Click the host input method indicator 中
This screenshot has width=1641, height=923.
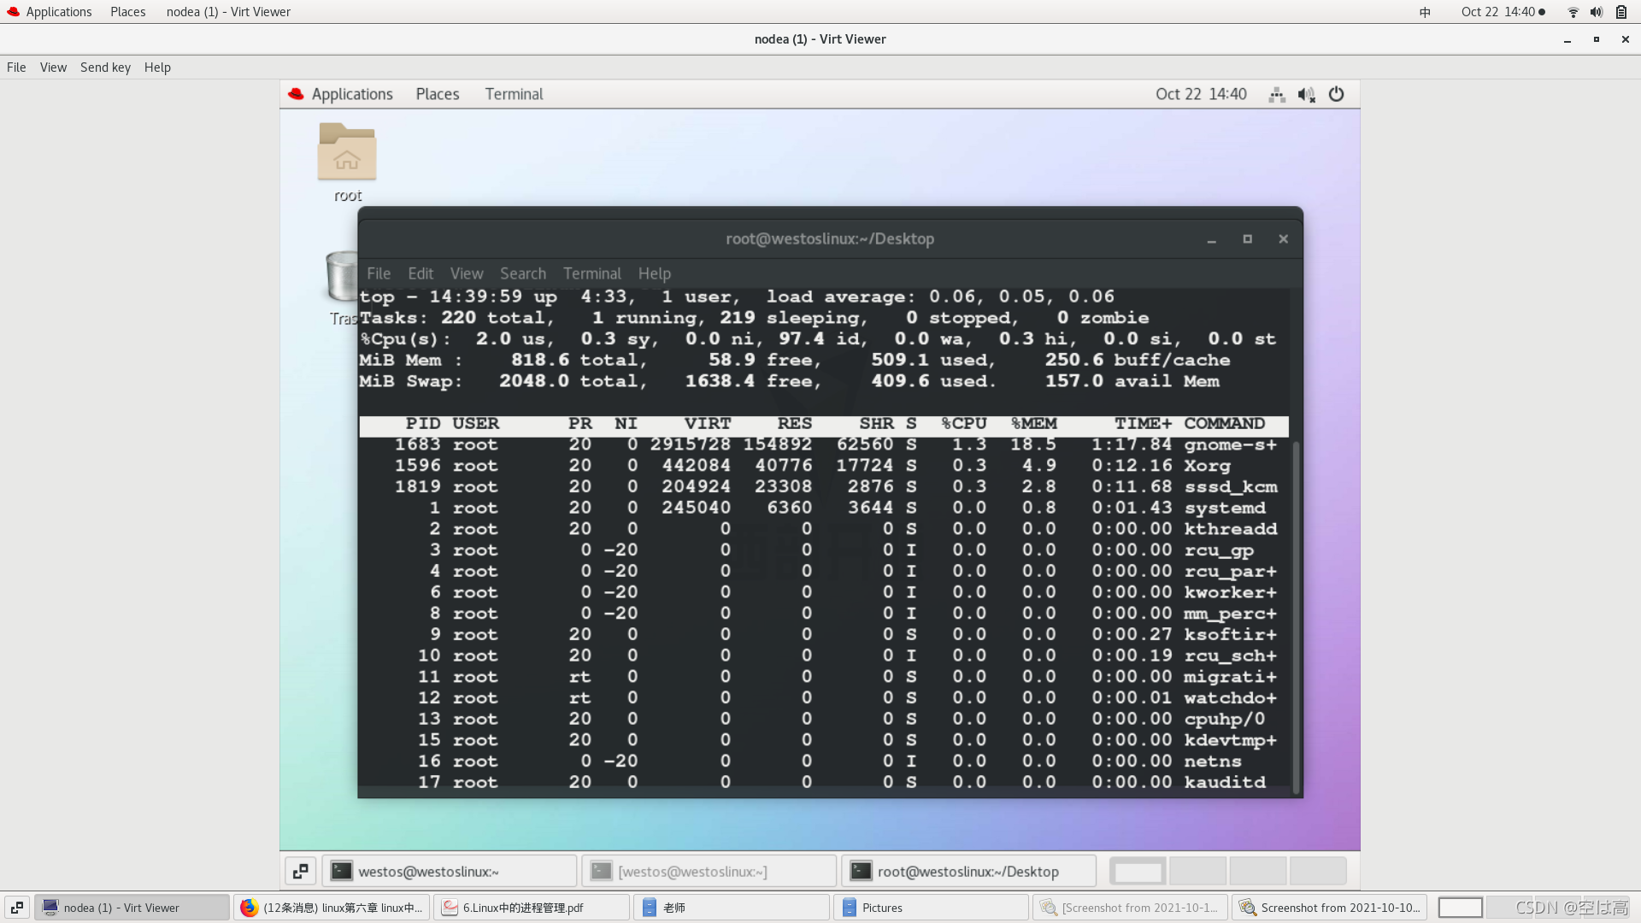pyautogui.click(x=1425, y=12)
